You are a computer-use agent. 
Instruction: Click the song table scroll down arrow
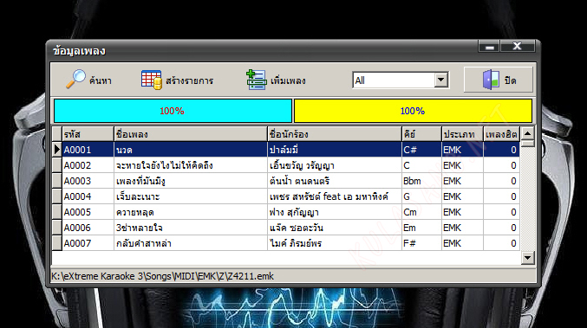(x=527, y=257)
